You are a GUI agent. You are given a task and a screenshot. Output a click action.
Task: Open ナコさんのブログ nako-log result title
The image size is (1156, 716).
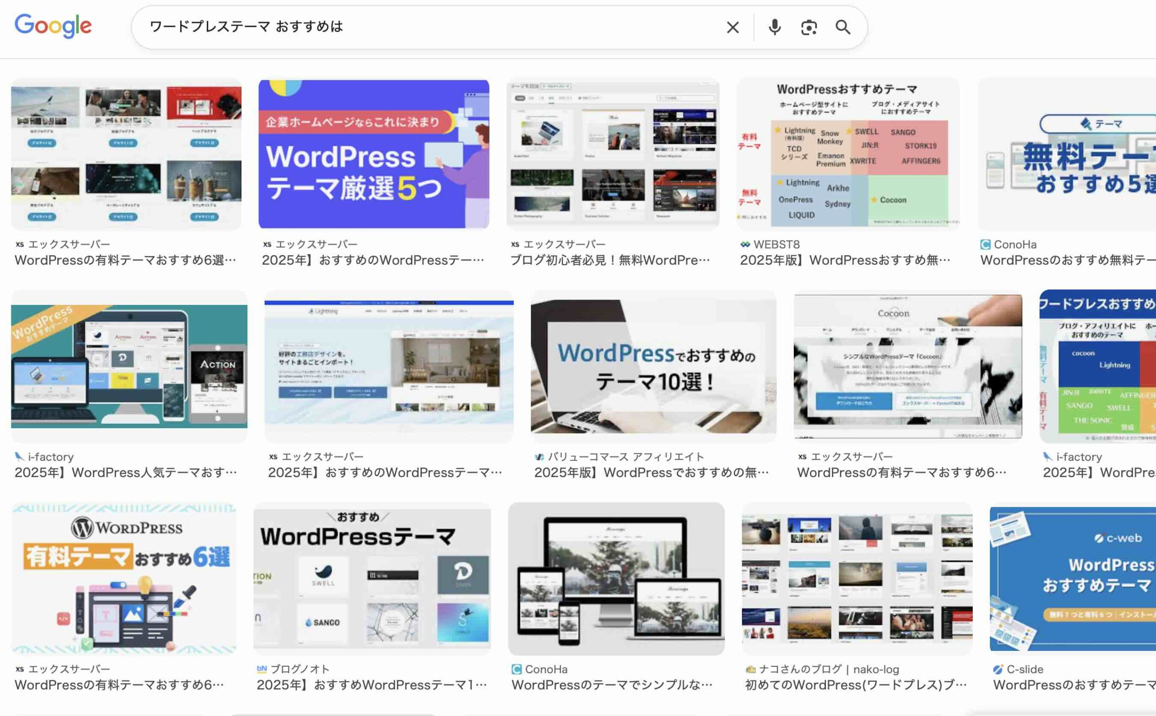click(x=856, y=685)
